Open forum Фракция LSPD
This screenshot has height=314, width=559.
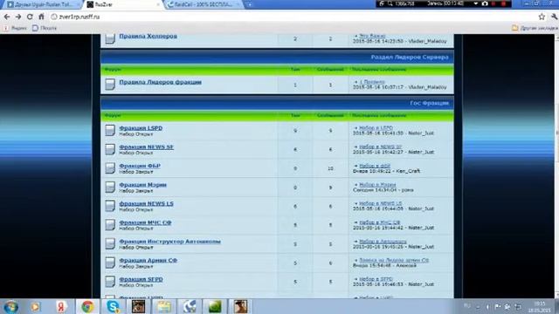point(141,128)
